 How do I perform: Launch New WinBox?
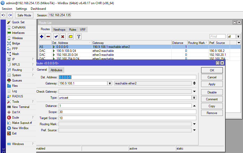[x=20, y=128]
